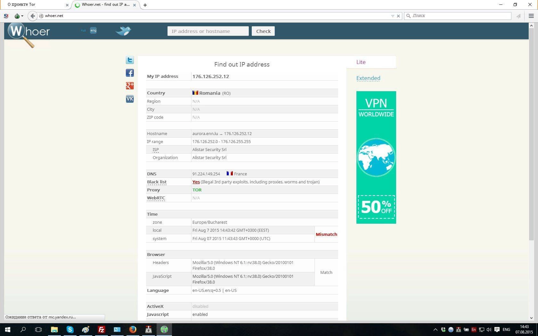Click the Google Plus share icon
538x336 pixels.
tap(130, 86)
